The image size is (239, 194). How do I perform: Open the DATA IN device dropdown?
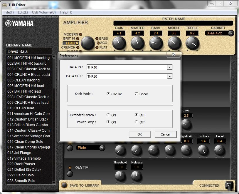pyautogui.click(x=169, y=67)
